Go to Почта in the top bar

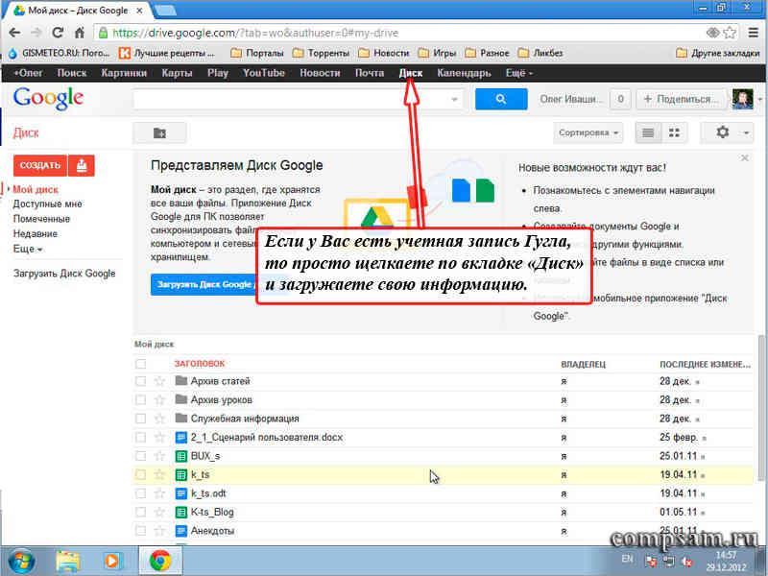point(370,73)
